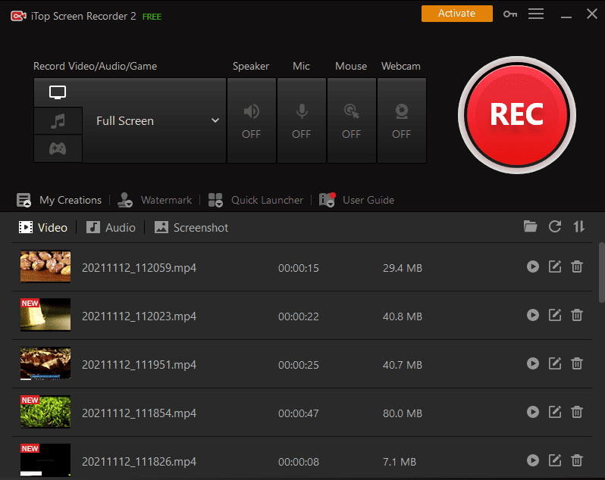Toggle the Speaker recording on

click(251, 120)
